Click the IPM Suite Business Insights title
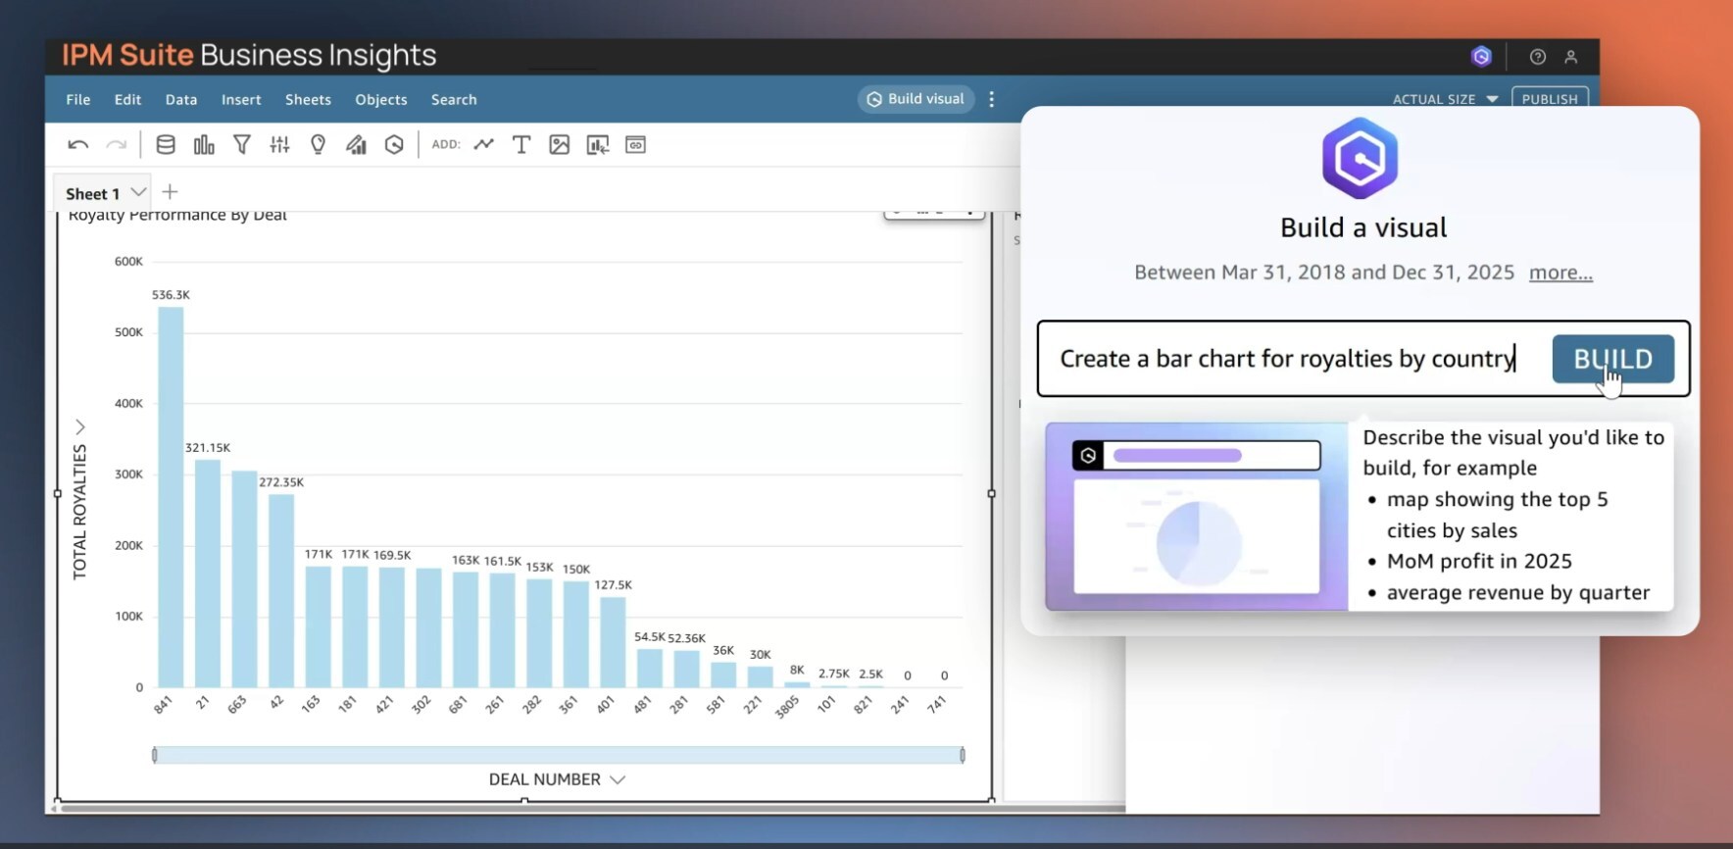This screenshot has height=849, width=1733. 249,56
